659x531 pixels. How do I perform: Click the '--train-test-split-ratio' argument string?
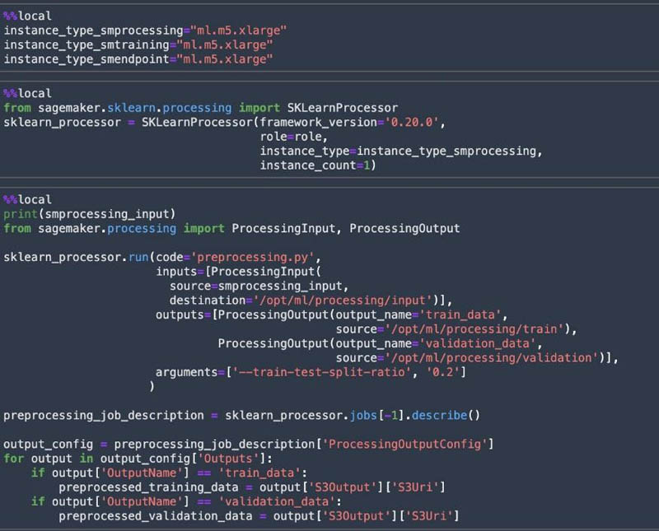pyautogui.click(x=321, y=372)
